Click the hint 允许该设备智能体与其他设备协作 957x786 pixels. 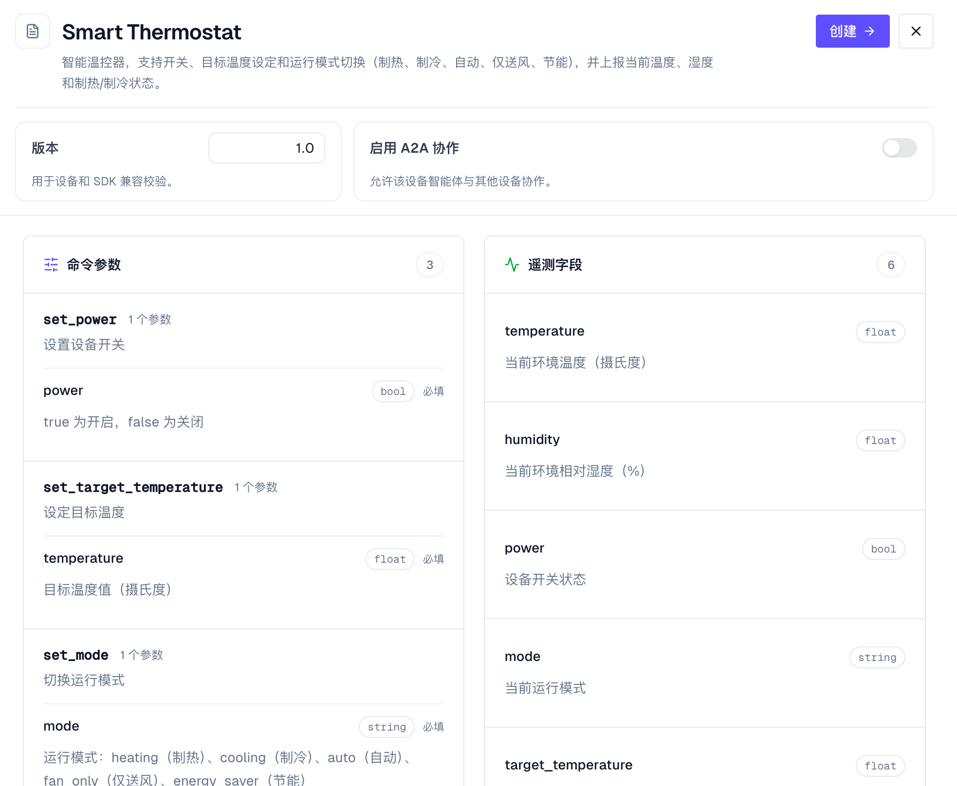(x=462, y=181)
